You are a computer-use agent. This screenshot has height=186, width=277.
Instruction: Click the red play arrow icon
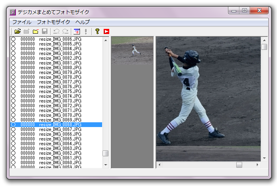(106, 31)
